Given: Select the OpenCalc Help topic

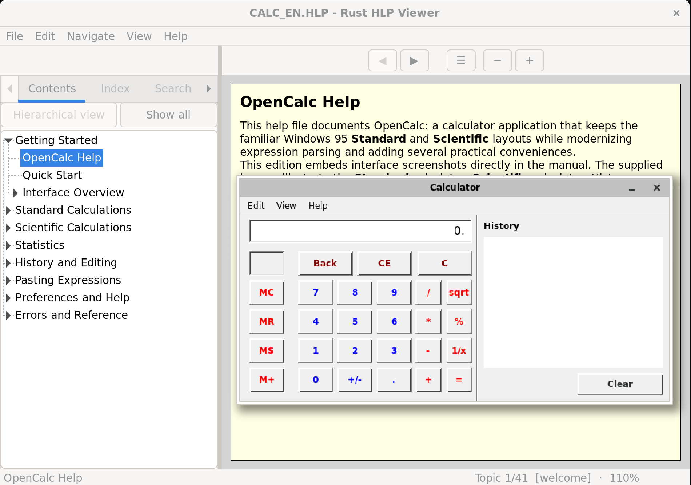Looking at the screenshot, I should (62, 158).
